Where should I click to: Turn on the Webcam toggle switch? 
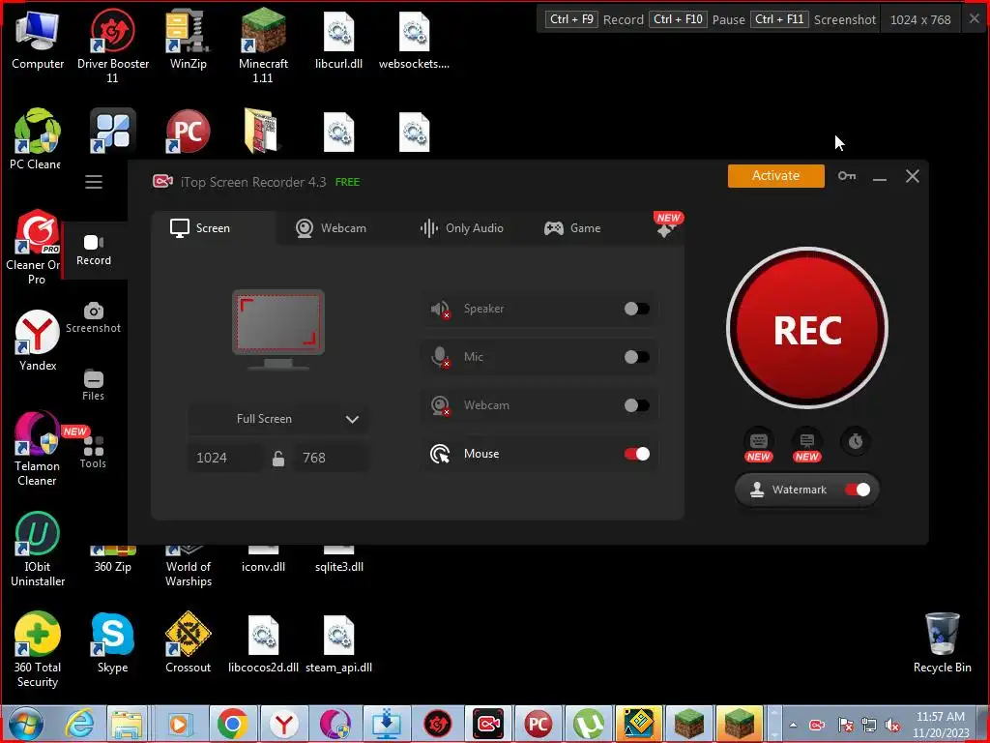point(636,405)
